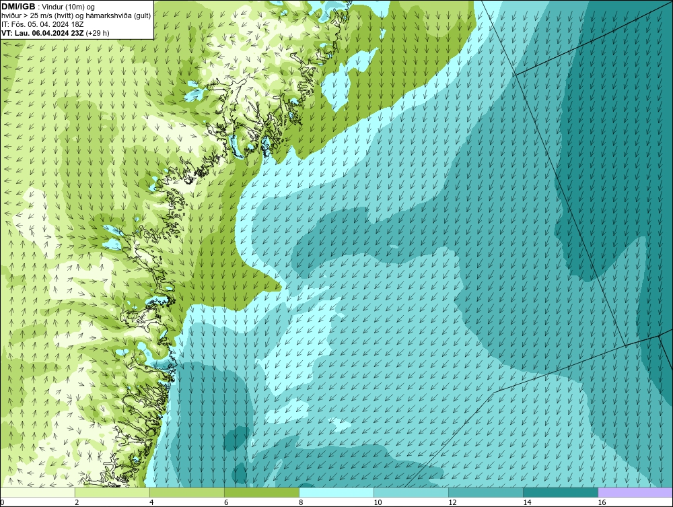Click the 0–2 m/s palest legend swatch
Screen dimensions: 673x507
coord(38,492)
